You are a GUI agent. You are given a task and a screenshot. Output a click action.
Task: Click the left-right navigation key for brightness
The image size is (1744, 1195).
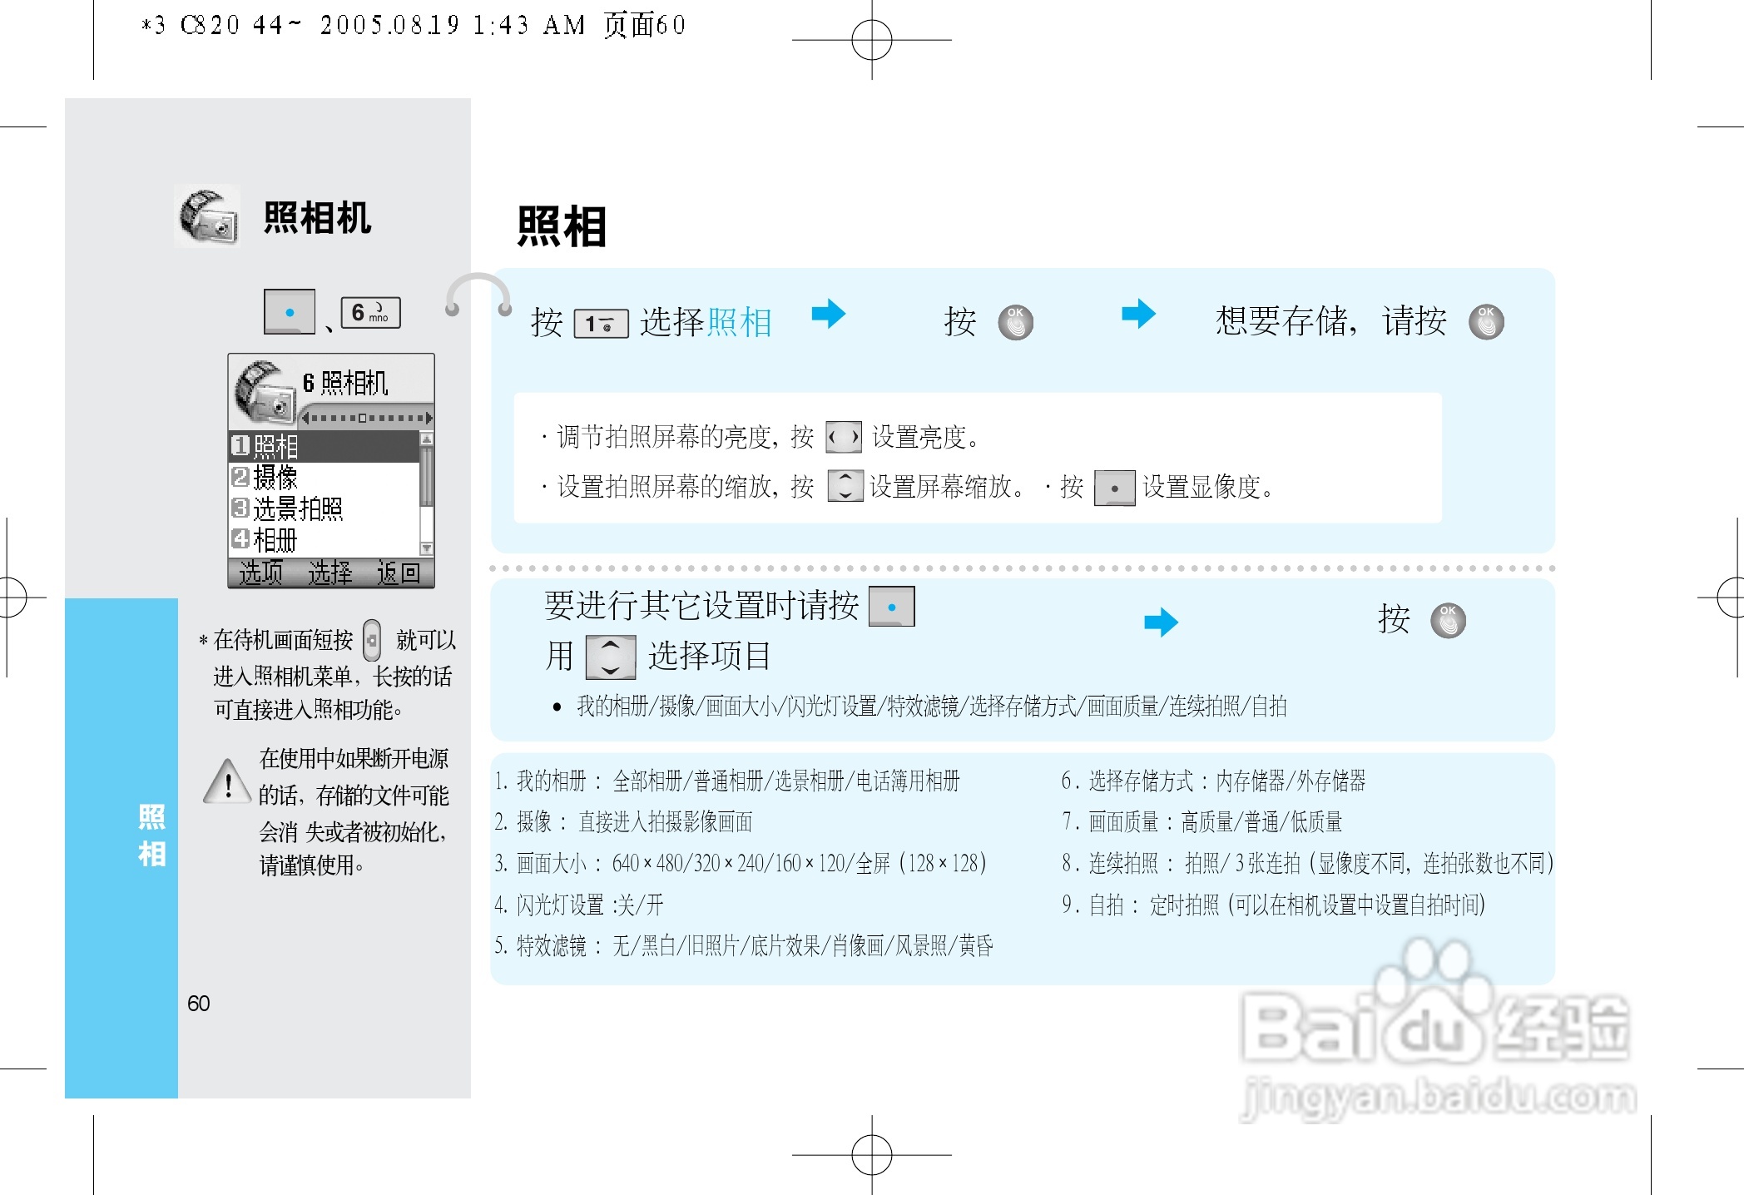[x=843, y=437]
